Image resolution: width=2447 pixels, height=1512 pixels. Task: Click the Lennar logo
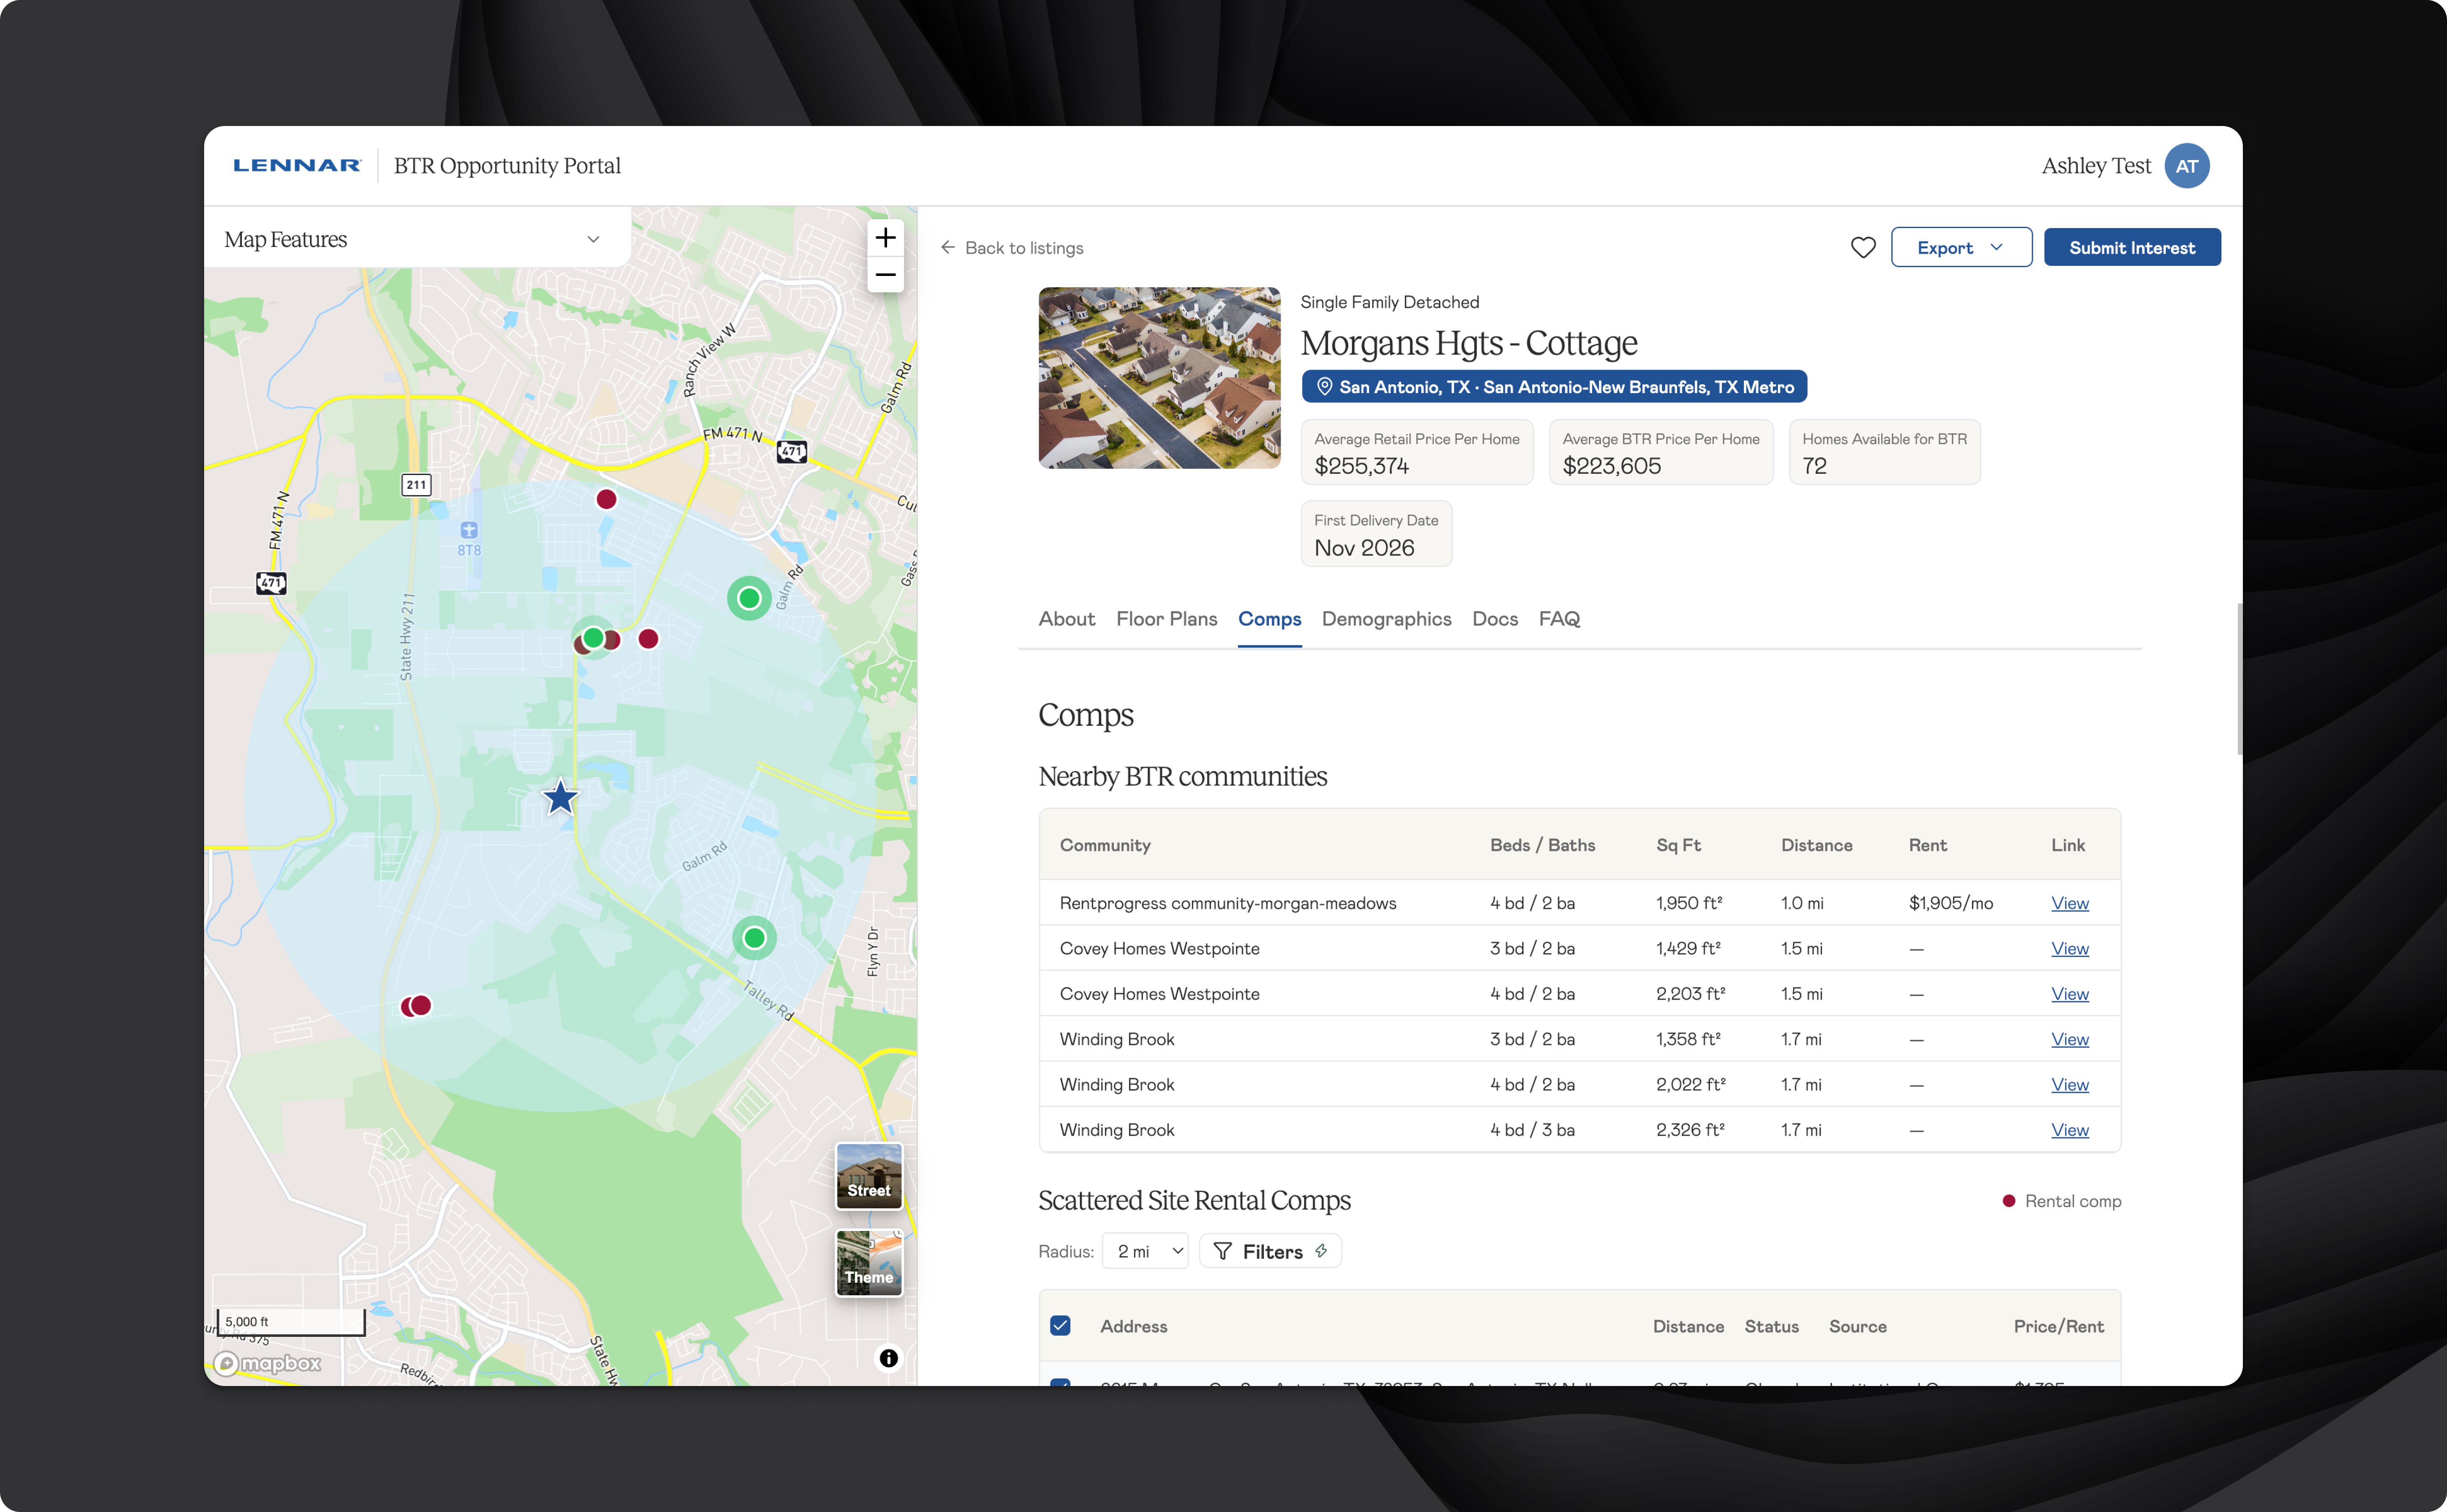point(297,166)
